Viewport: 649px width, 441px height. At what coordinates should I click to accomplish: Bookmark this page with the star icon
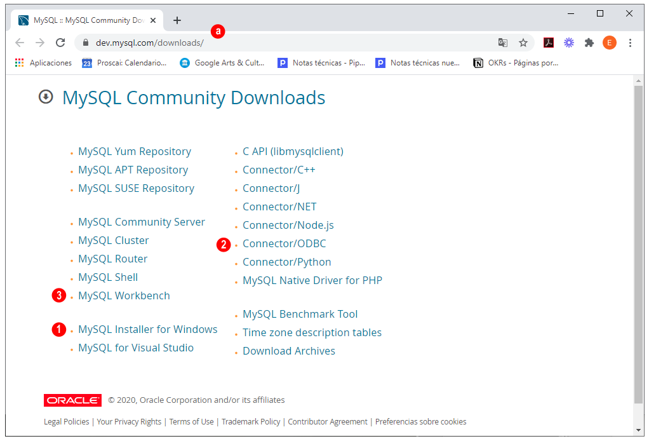523,43
